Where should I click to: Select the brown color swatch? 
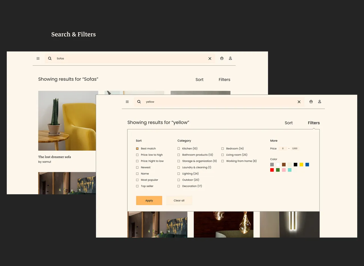click(284, 165)
